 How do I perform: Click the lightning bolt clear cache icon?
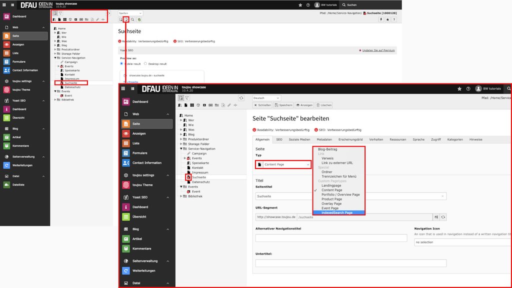point(381,19)
